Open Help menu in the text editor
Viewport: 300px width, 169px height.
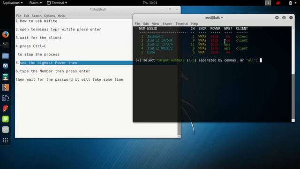tap(61, 15)
